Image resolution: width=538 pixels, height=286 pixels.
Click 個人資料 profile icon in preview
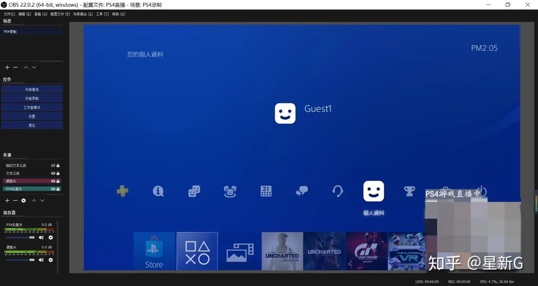point(374,191)
